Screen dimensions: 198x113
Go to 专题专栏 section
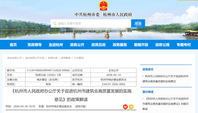point(184,45)
